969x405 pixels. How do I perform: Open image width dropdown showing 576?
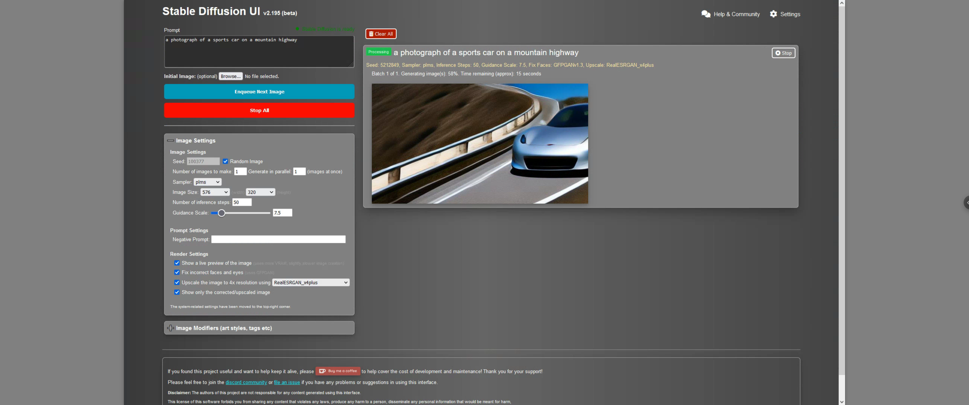point(215,192)
